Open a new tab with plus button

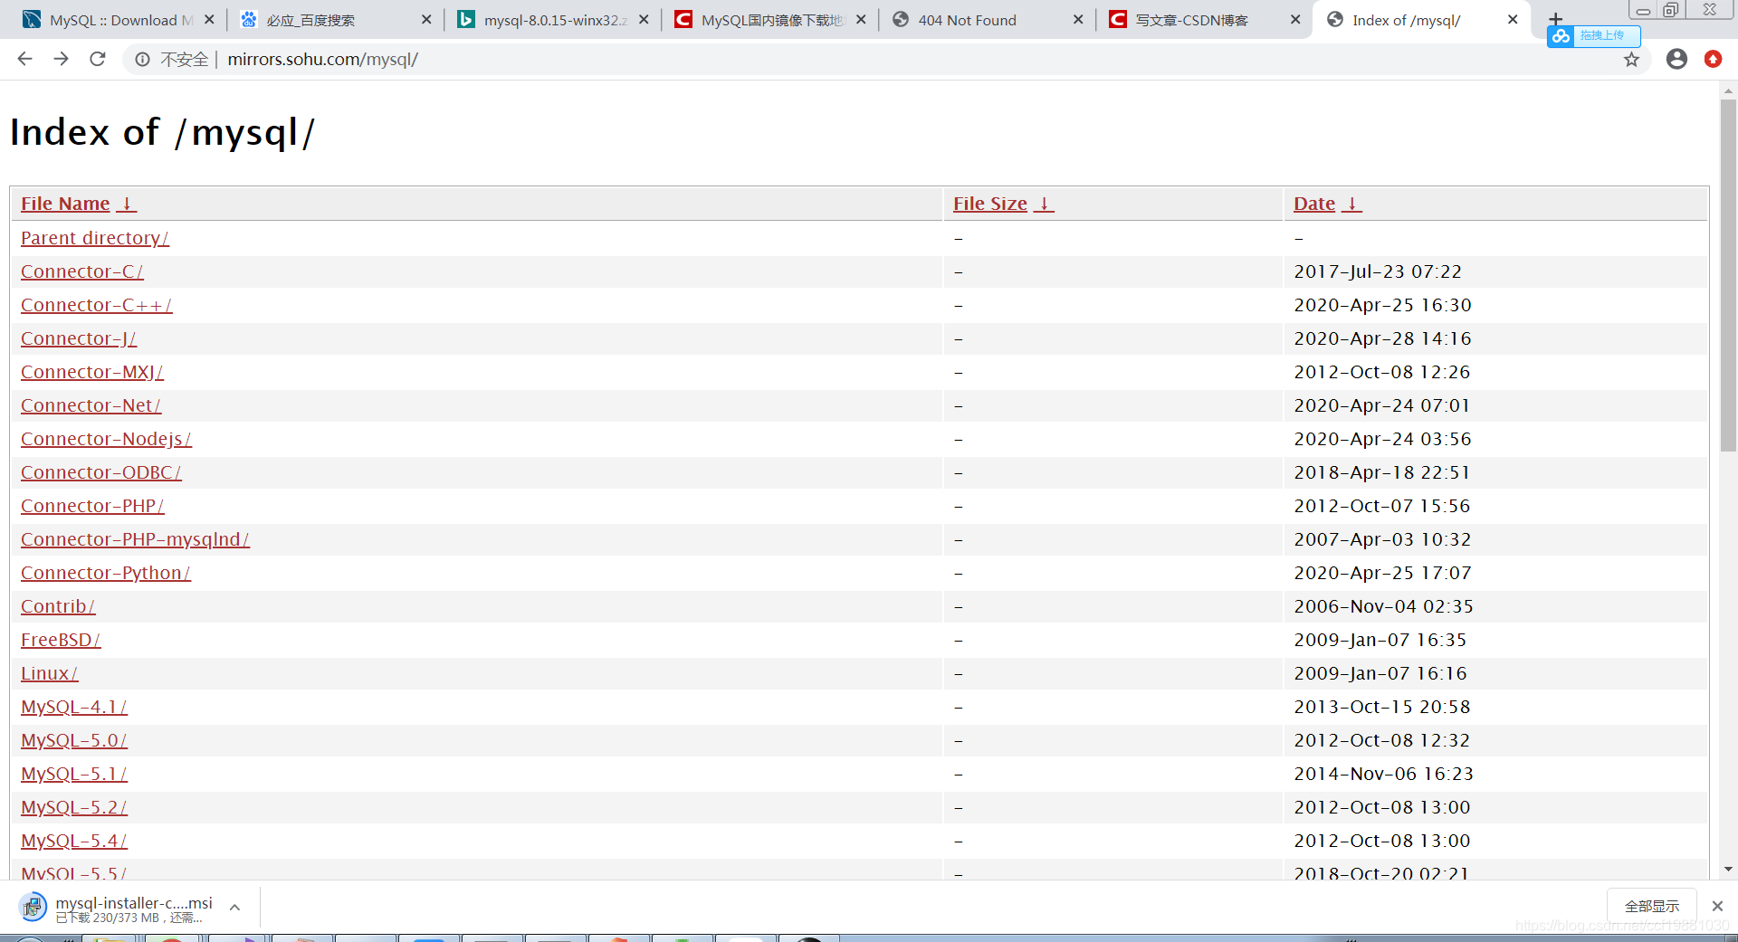pyautogui.click(x=1555, y=18)
